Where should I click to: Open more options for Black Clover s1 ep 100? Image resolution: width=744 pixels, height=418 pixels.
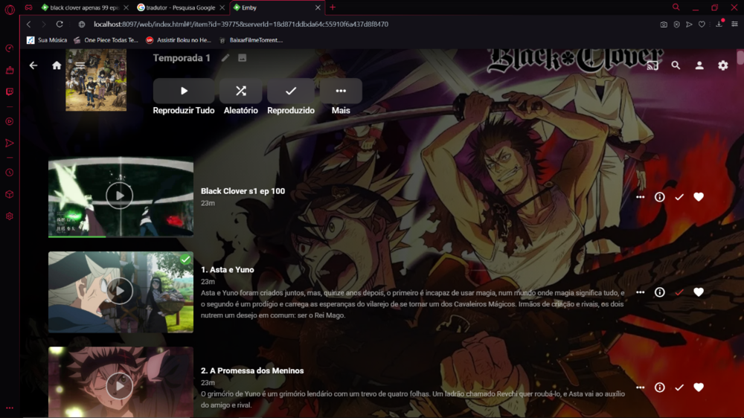click(640, 197)
